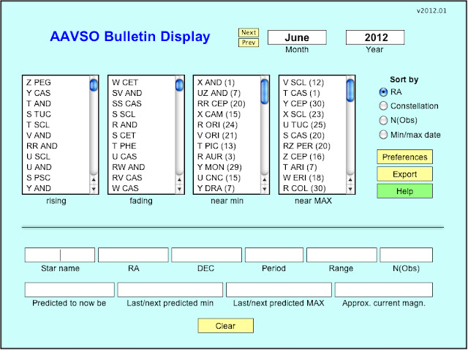Click the down arrow of near min scrollbar
This screenshot has width=468, height=350.
(265, 189)
